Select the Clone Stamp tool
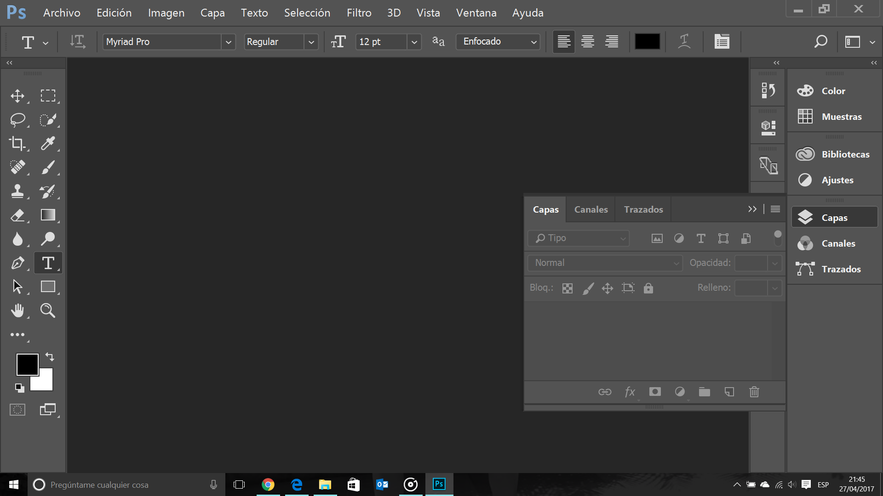 tap(17, 192)
